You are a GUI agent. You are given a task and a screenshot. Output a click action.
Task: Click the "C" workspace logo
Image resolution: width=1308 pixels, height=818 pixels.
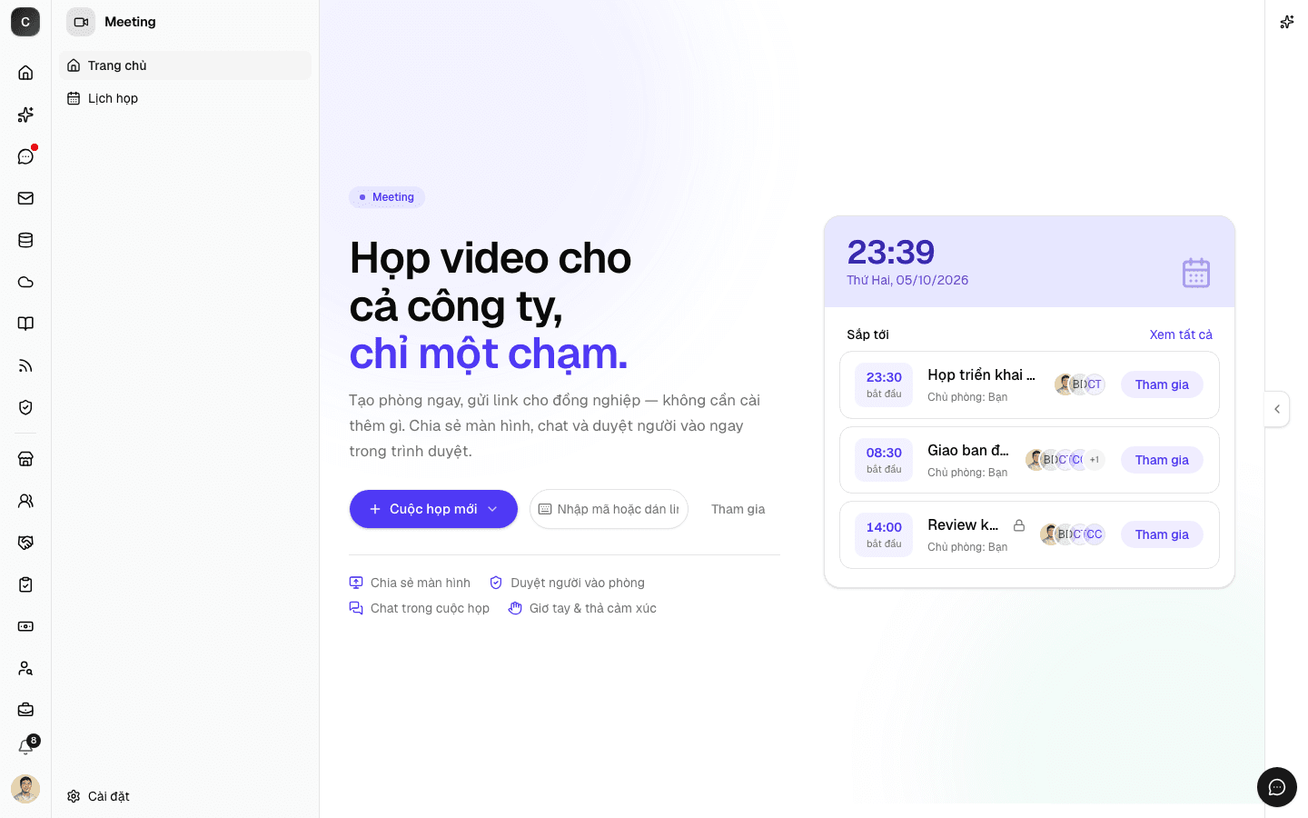[x=25, y=22]
